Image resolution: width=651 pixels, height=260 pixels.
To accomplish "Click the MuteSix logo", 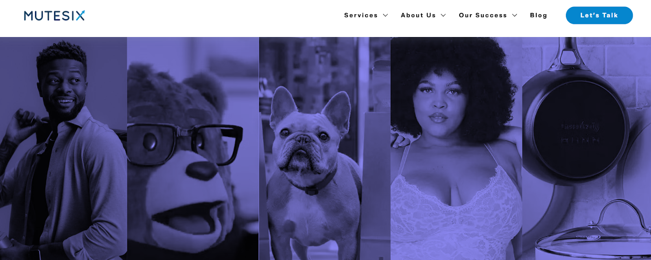I will point(54,15).
